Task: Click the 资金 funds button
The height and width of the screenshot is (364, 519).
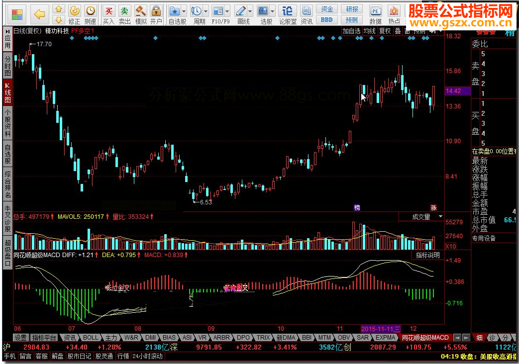Action: [327, 9]
